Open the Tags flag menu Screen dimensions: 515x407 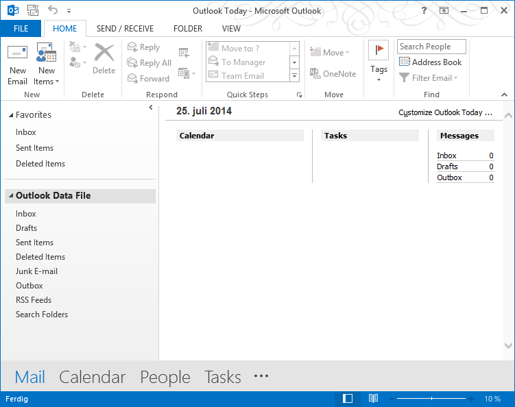[379, 62]
